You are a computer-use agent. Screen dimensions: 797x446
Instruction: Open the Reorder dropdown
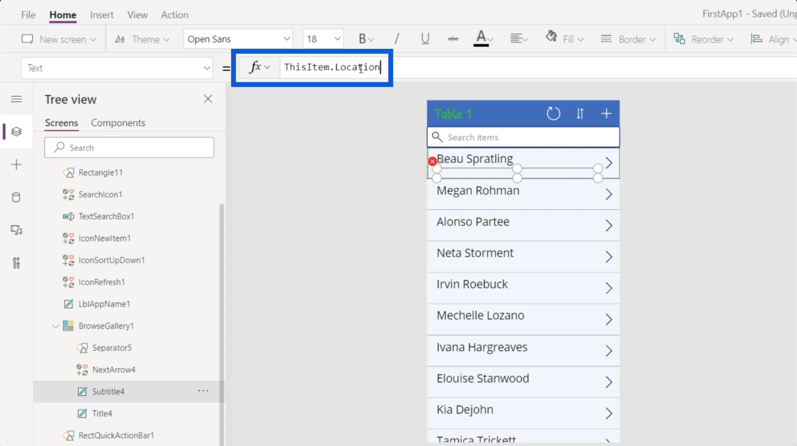pyautogui.click(x=704, y=39)
